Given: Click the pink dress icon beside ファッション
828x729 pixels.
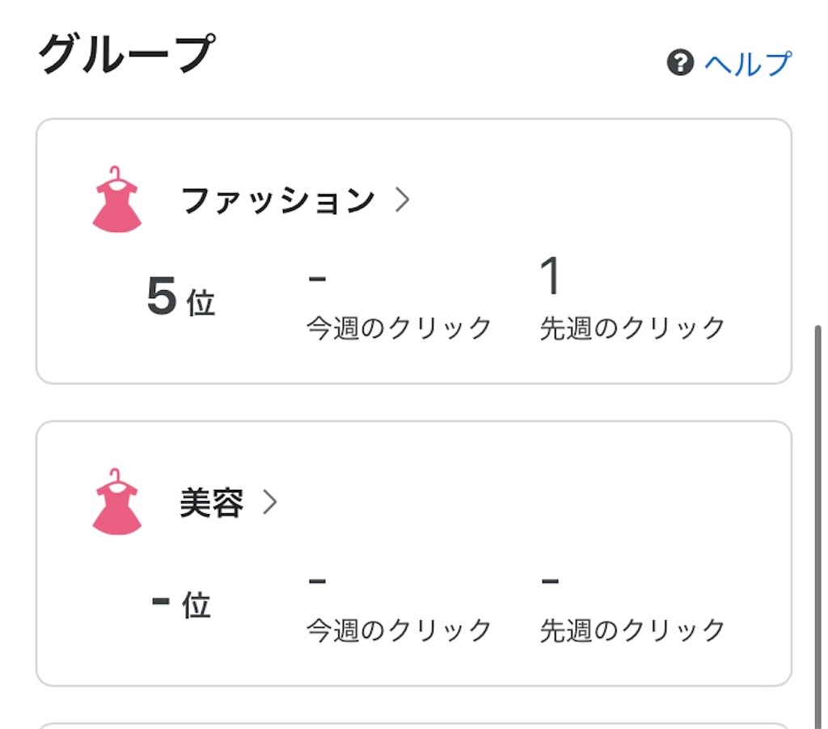Looking at the screenshot, I should click(116, 199).
